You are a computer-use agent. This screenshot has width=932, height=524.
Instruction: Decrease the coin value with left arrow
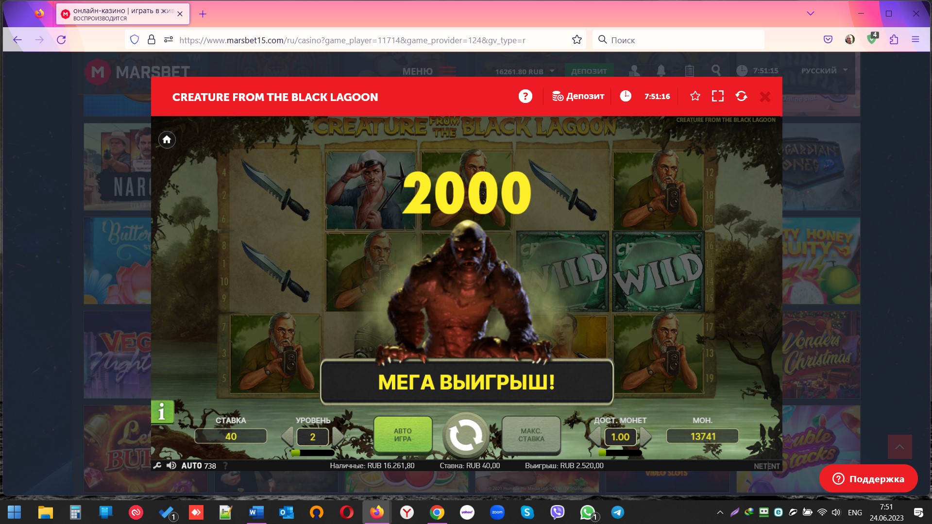tap(595, 436)
